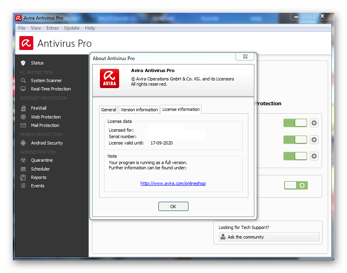Click the FireWall flame icon
The width and height of the screenshot is (347, 273).
[23, 108]
